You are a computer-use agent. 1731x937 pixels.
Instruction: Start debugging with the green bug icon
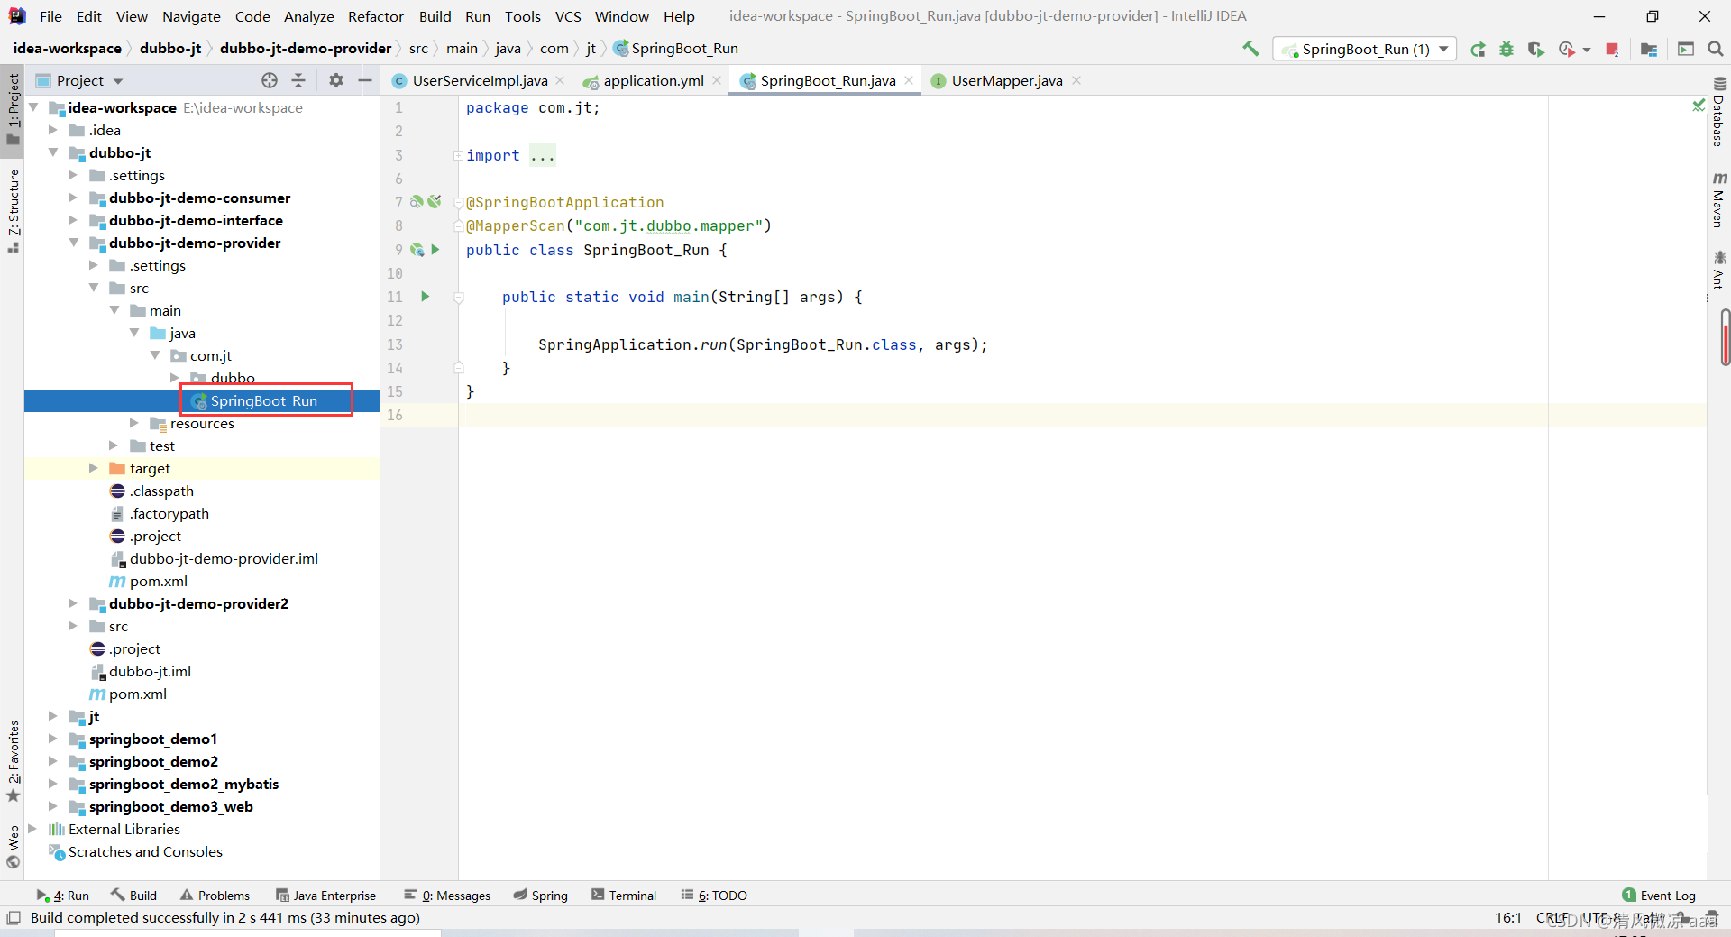1507,49
